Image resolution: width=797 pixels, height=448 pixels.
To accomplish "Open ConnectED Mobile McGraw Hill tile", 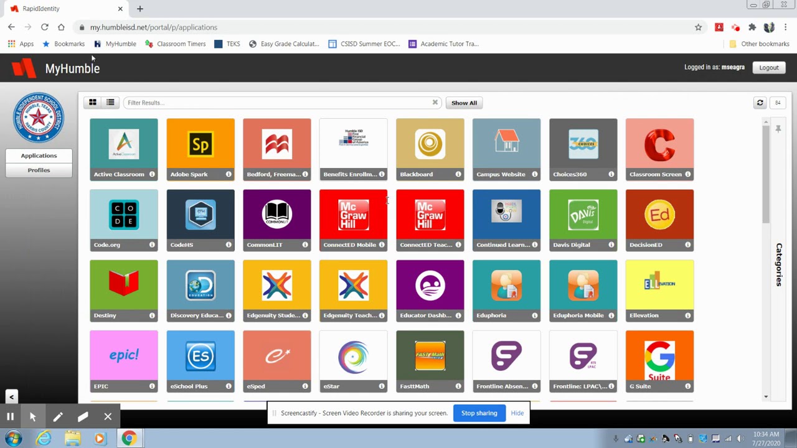I will 353,220.
